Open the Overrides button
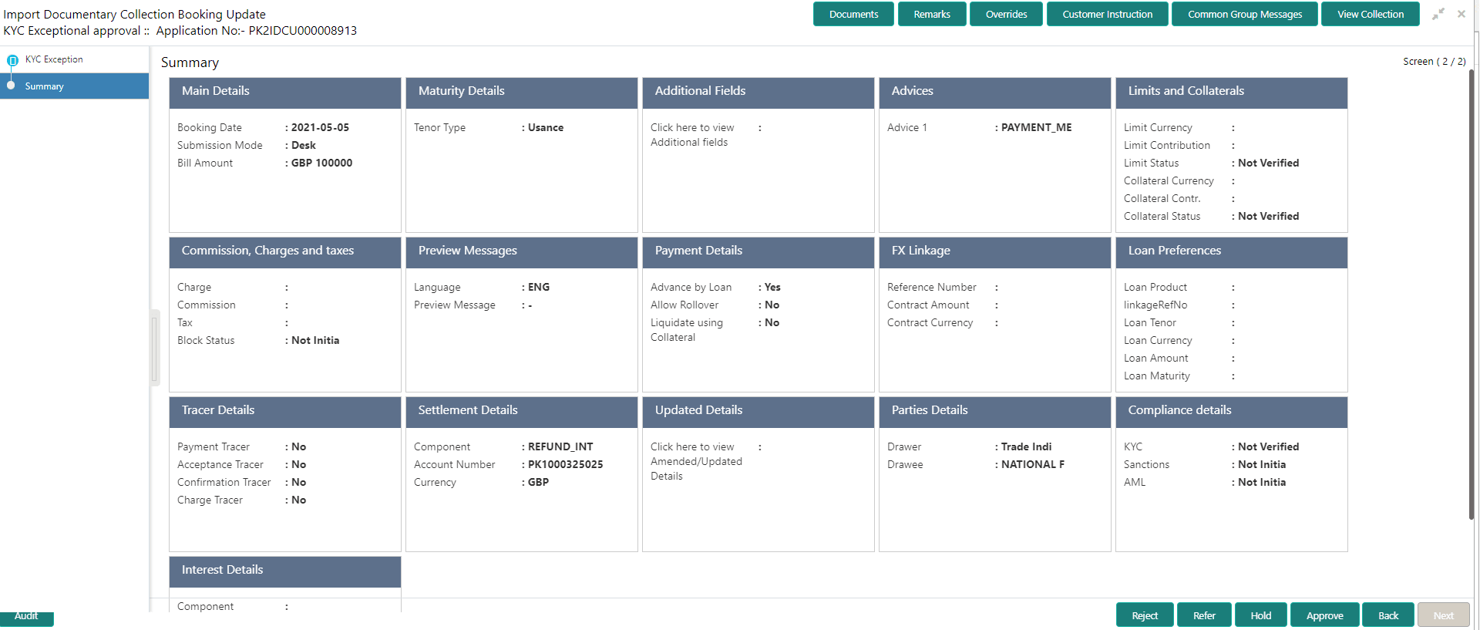The width and height of the screenshot is (1480, 630). pyautogui.click(x=1006, y=14)
